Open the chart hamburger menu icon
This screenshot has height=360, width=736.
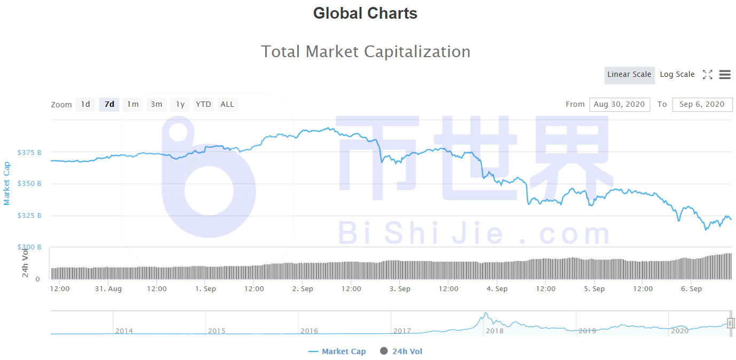(724, 74)
